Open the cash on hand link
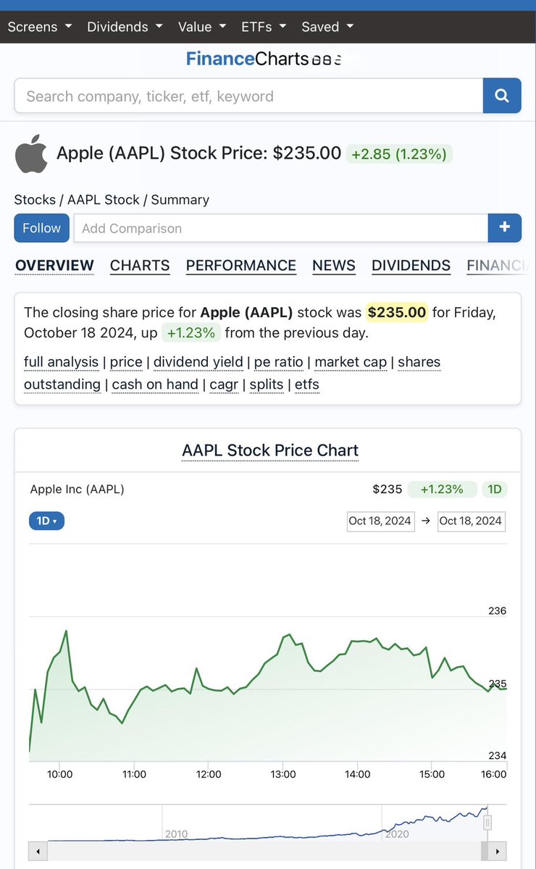The image size is (536, 869). click(155, 385)
